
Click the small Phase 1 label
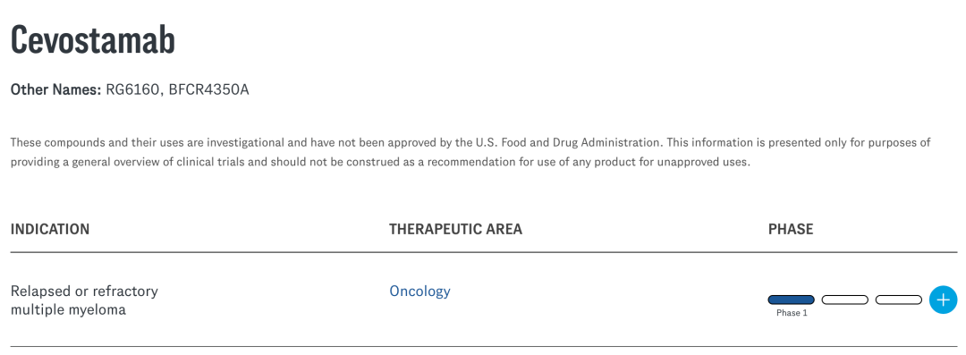click(792, 313)
